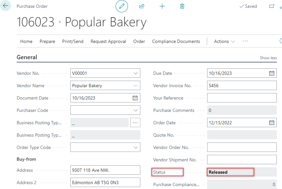This screenshot has height=189, width=282.
Task: Open Business Posting Type ellipsis button
Action: 135,123
